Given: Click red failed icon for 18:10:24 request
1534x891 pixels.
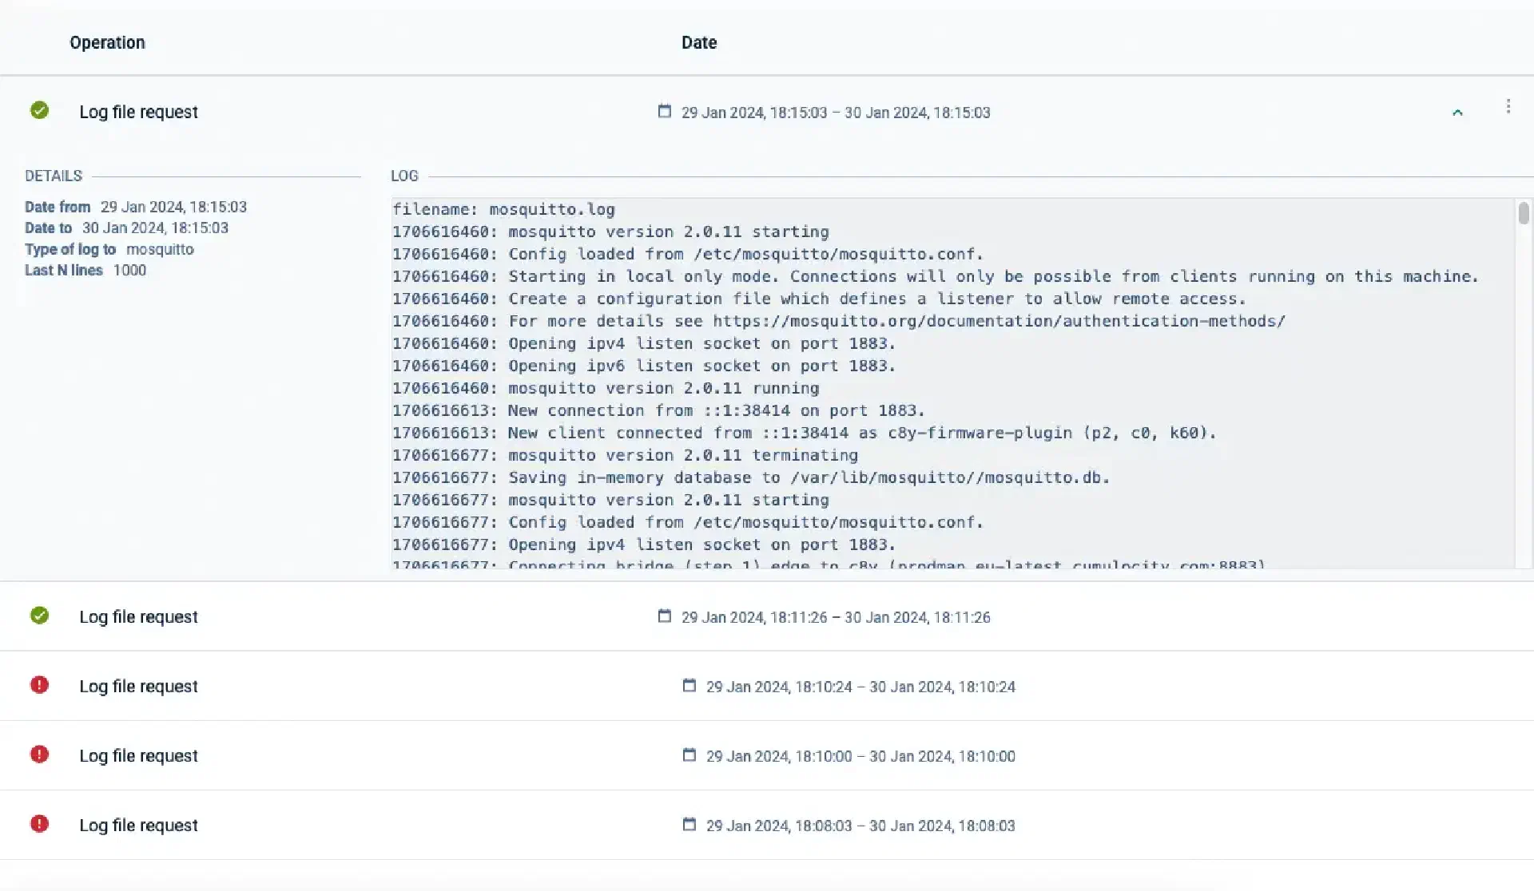Looking at the screenshot, I should pyautogui.click(x=39, y=685).
